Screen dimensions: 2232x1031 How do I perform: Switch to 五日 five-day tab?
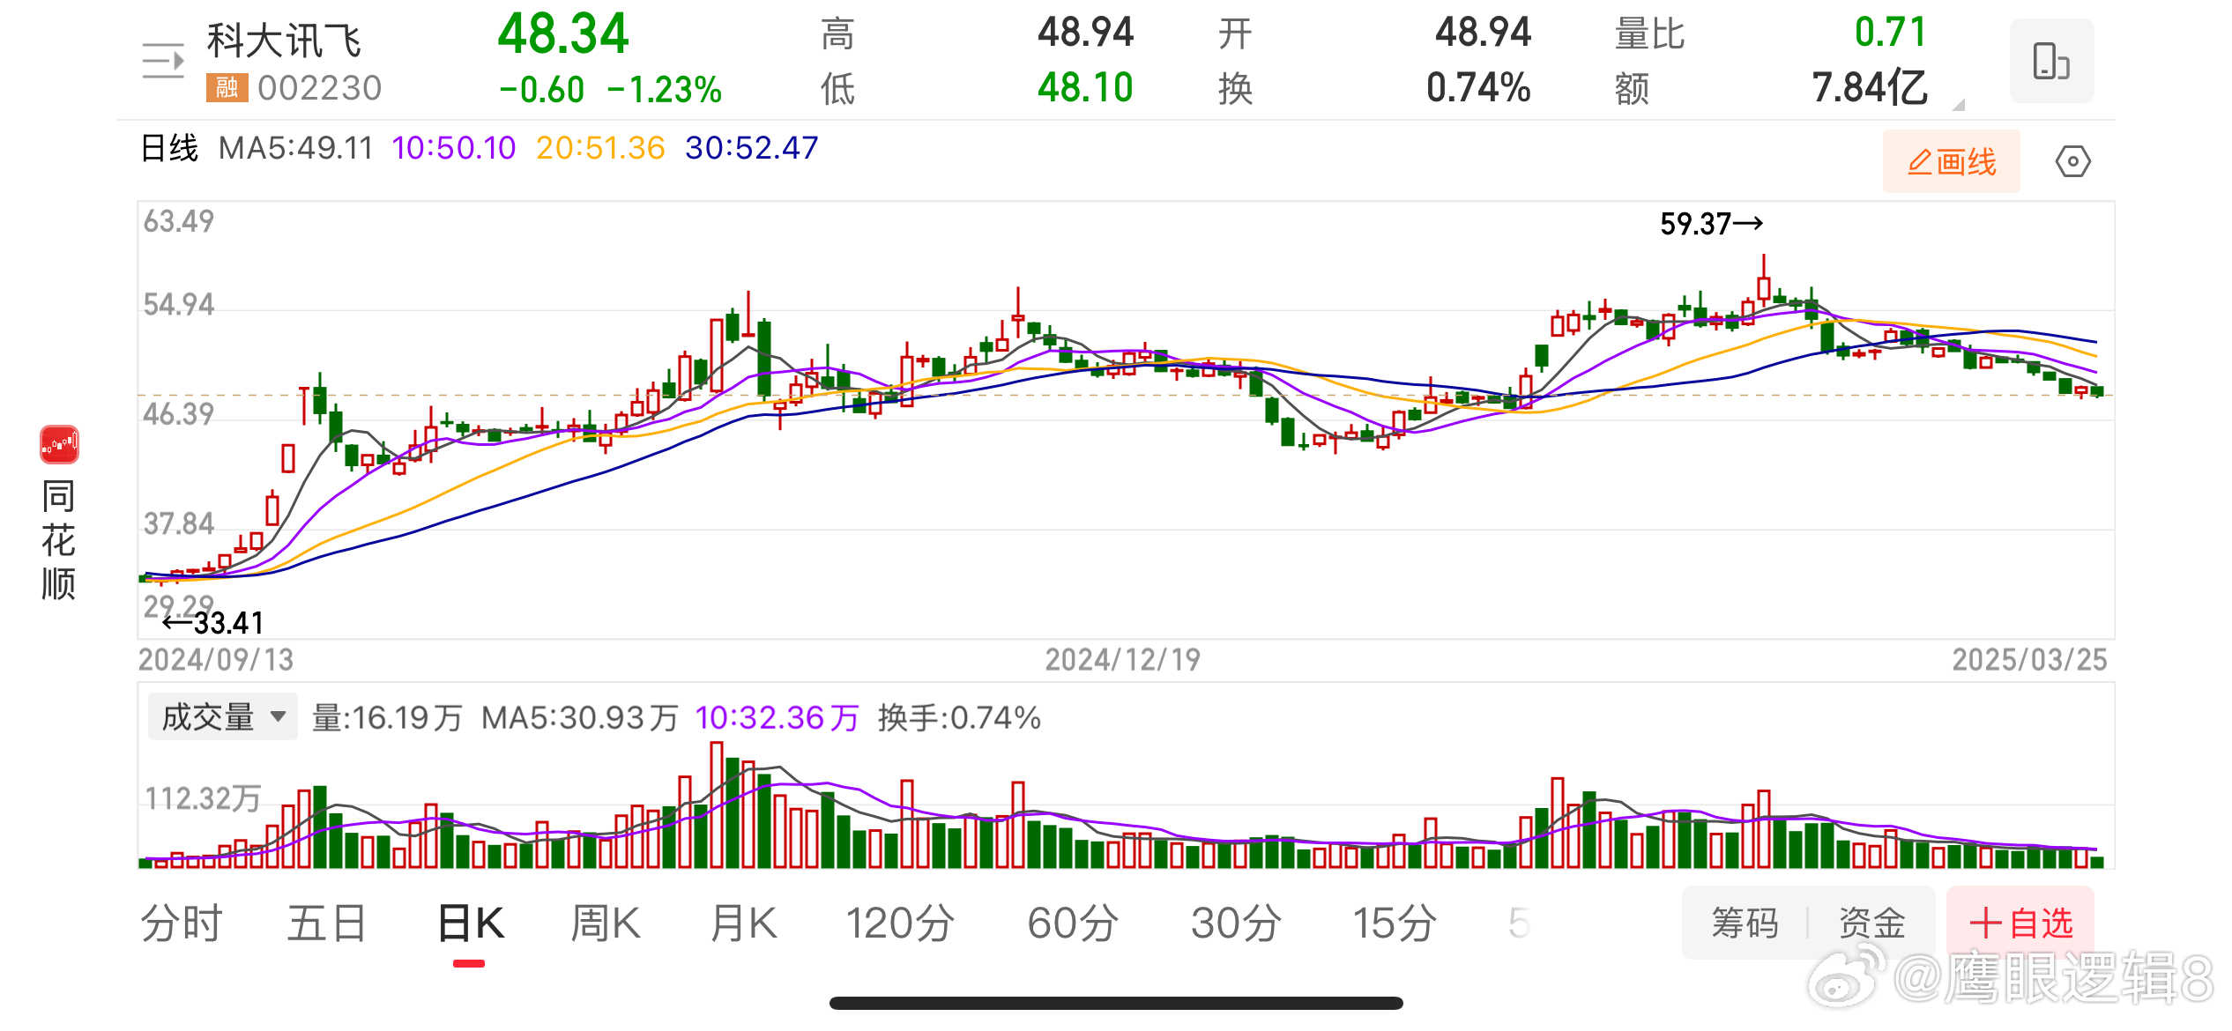pyautogui.click(x=326, y=923)
